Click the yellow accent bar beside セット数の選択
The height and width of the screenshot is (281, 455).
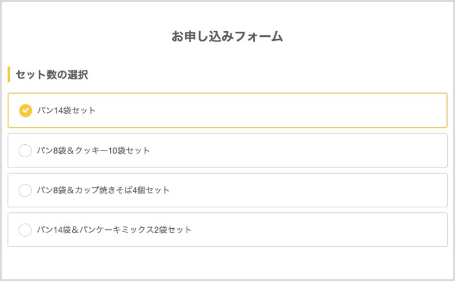coord(9,74)
